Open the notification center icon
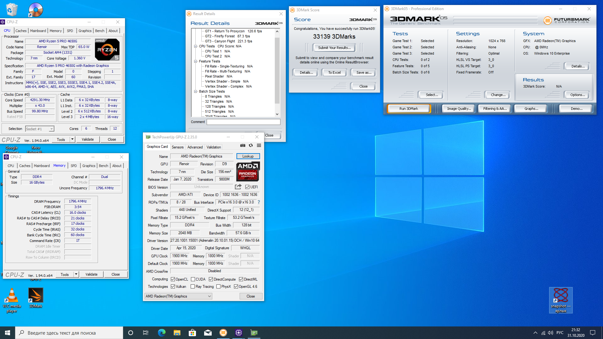 pyautogui.click(x=593, y=333)
